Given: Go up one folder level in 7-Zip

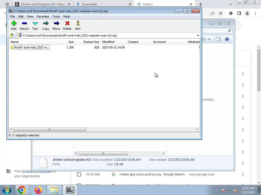Looking at the screenshot, I should 12,35.
